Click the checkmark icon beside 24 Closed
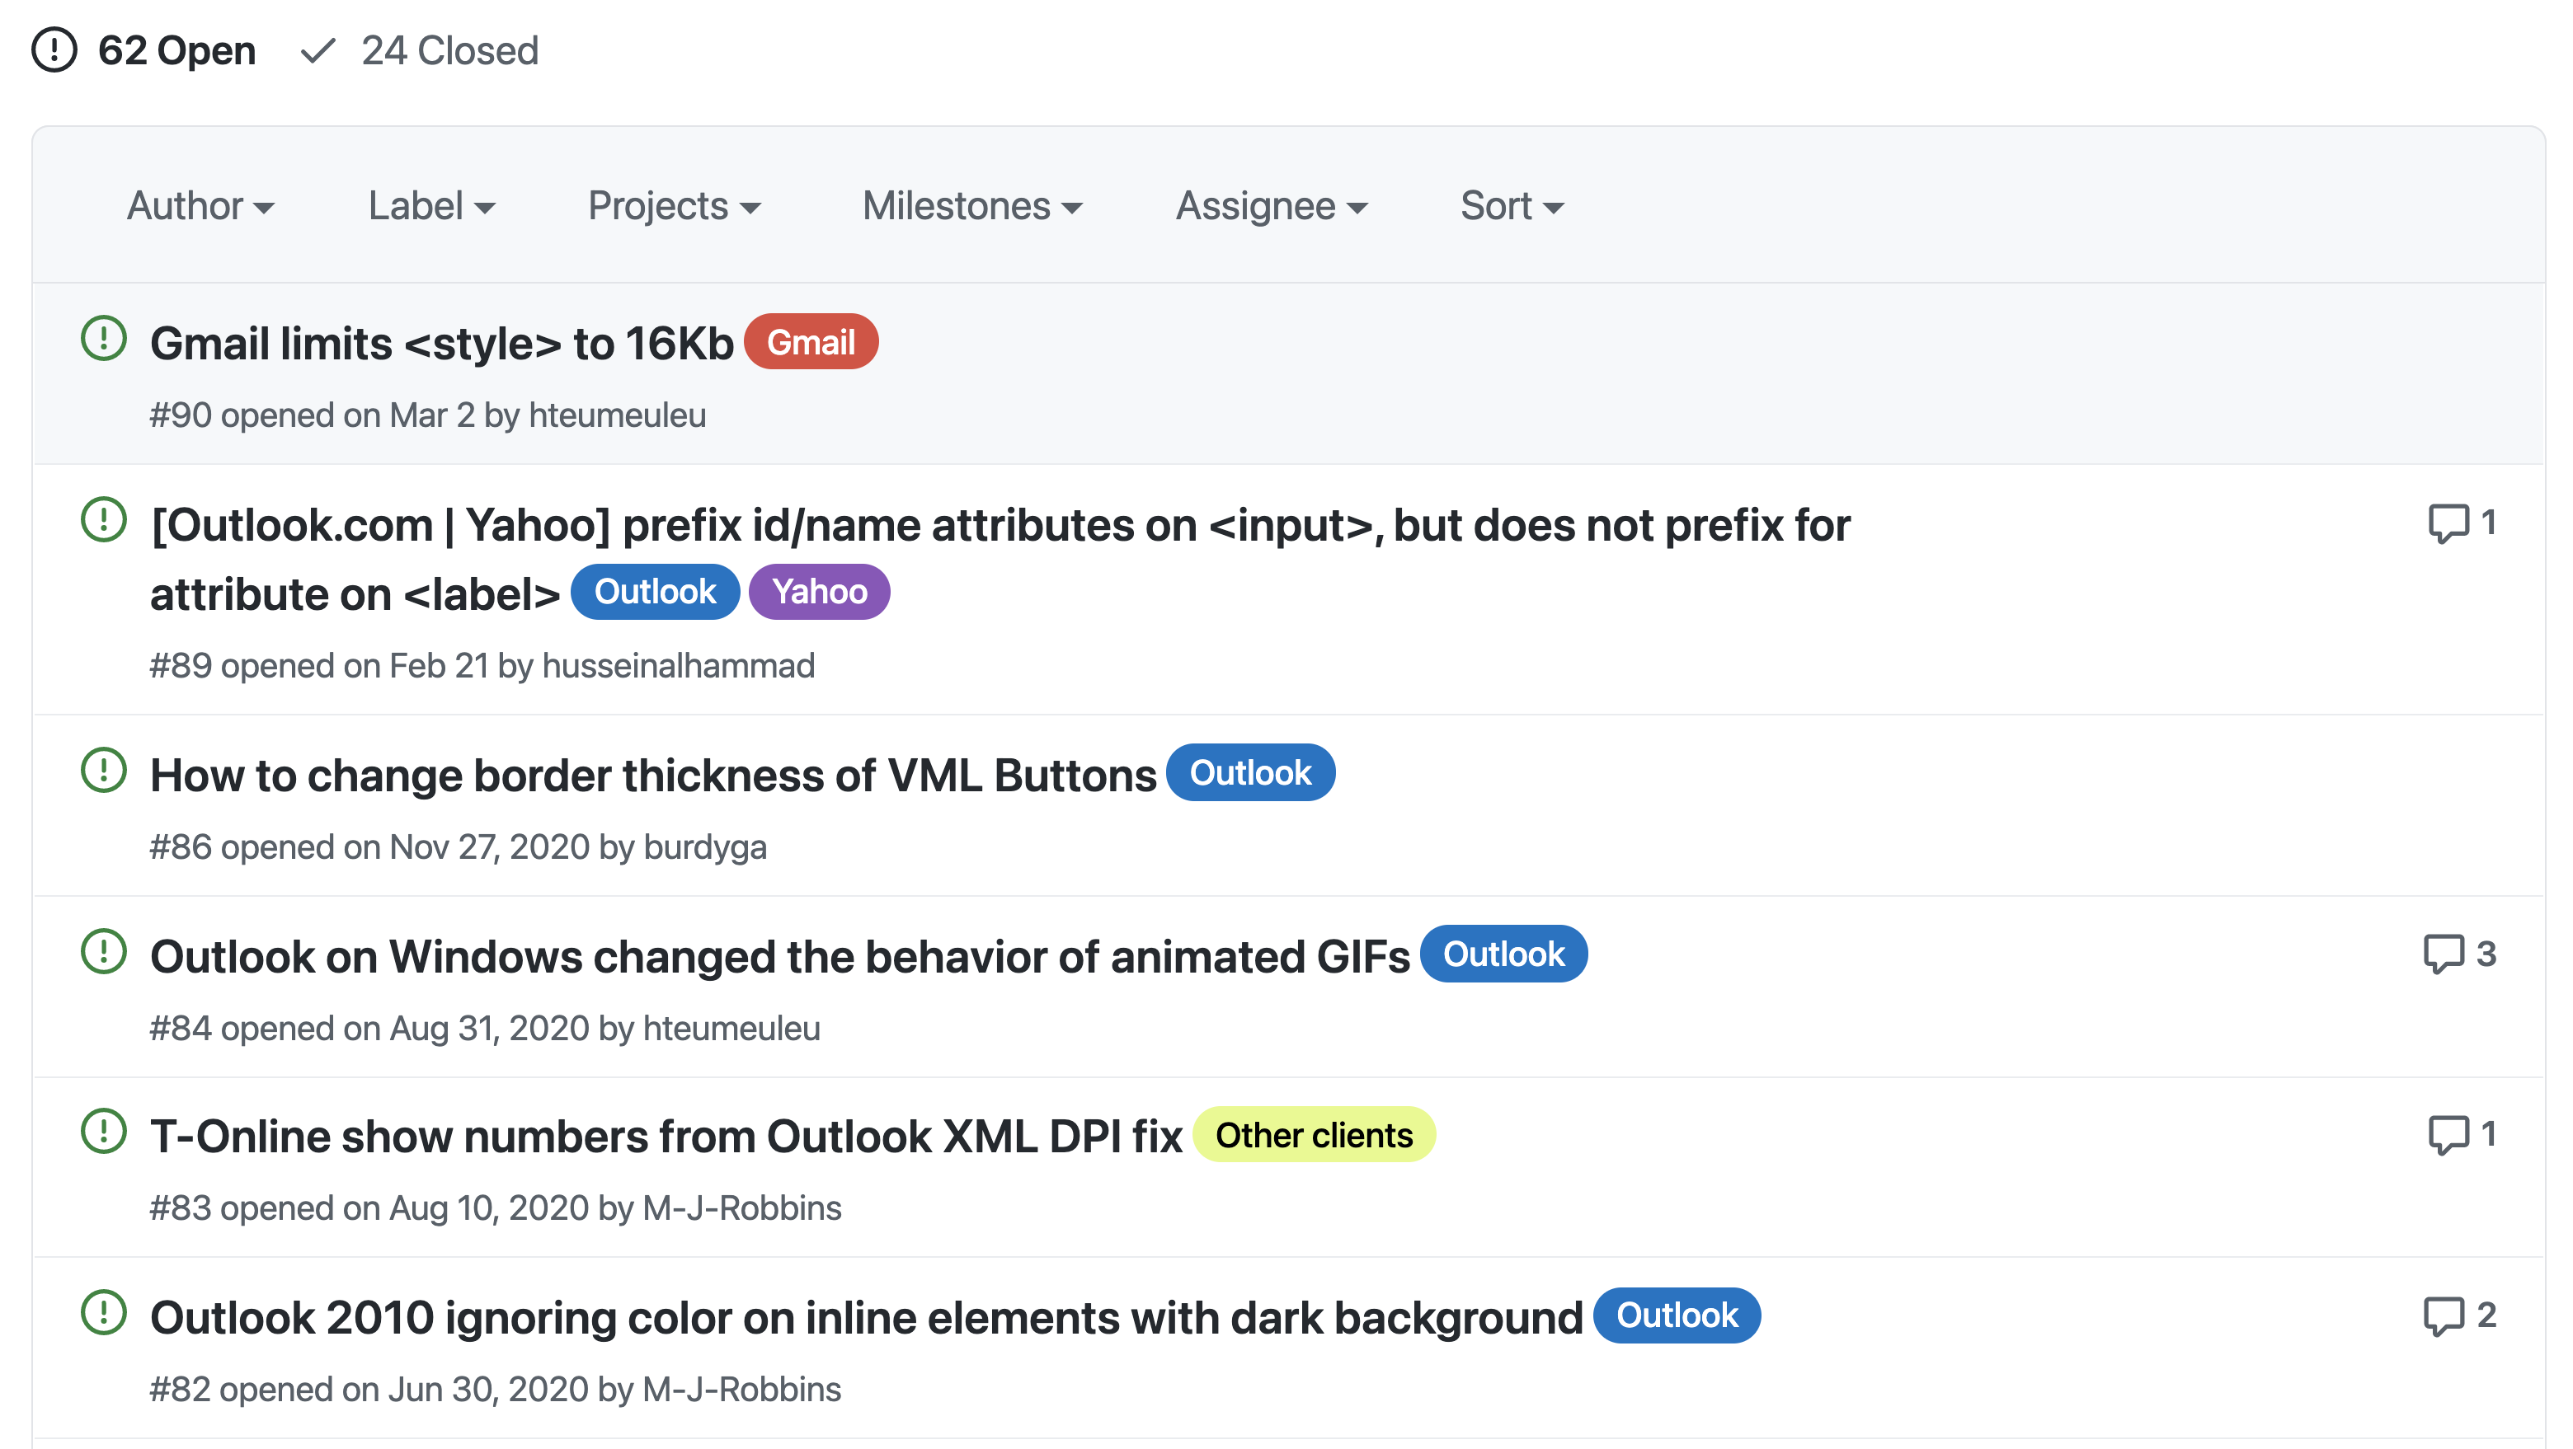Viewport: 2573px width, 1449px height. coord(318,50)
